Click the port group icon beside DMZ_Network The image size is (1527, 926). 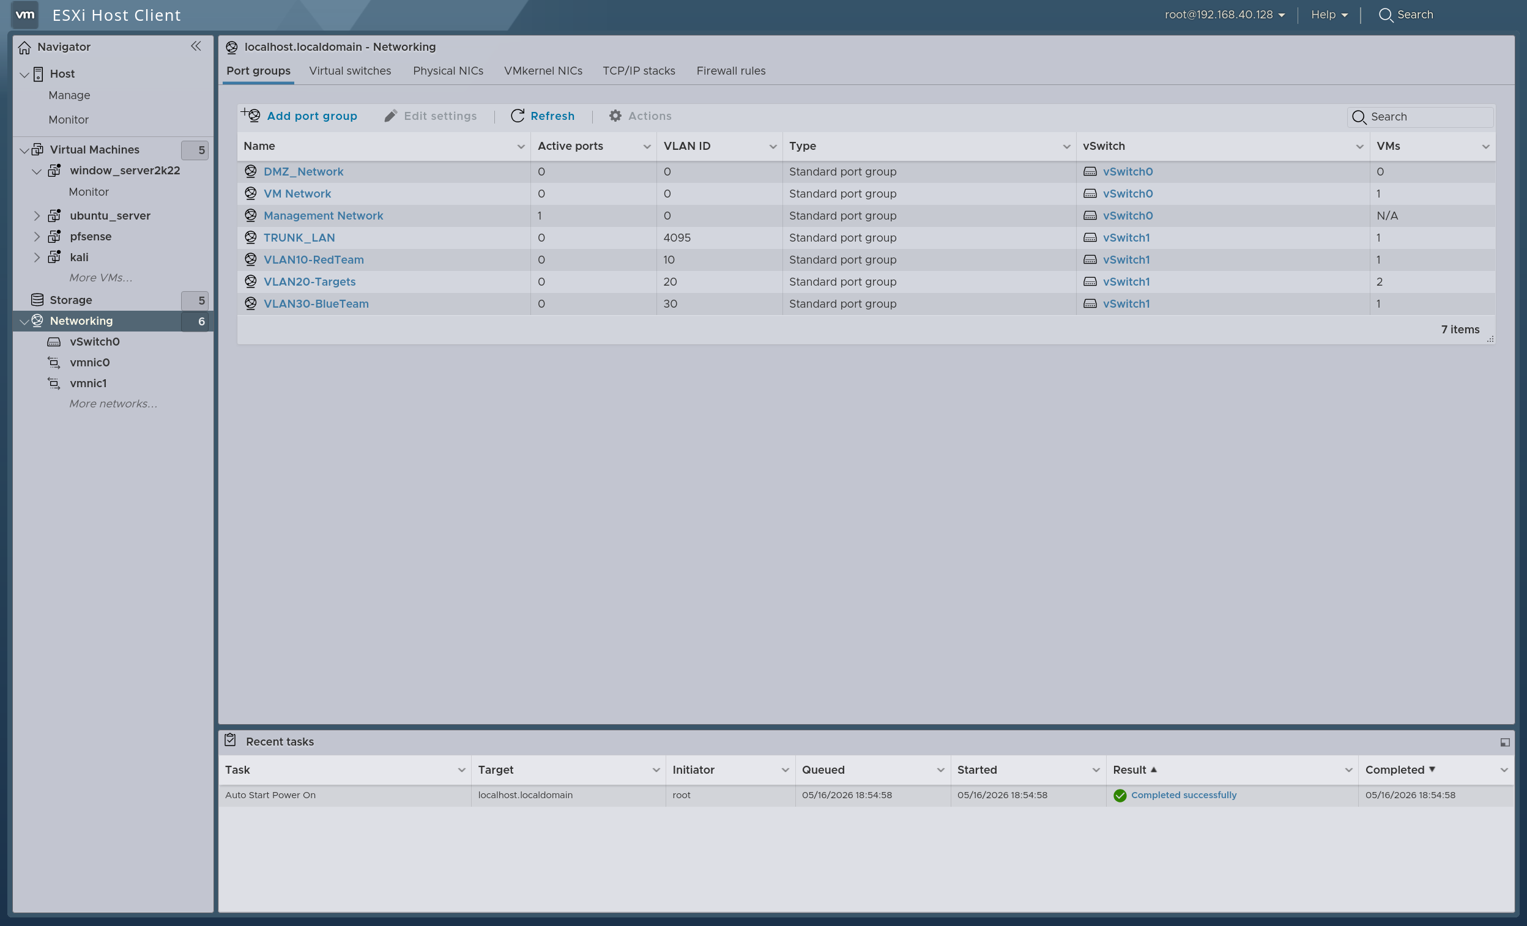251,171
